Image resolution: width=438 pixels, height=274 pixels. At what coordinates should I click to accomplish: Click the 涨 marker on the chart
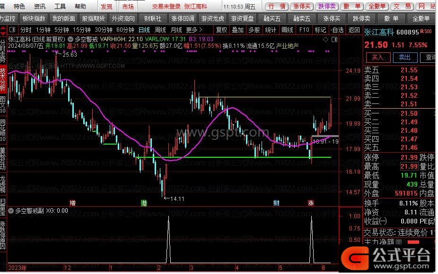pos(311,203)
